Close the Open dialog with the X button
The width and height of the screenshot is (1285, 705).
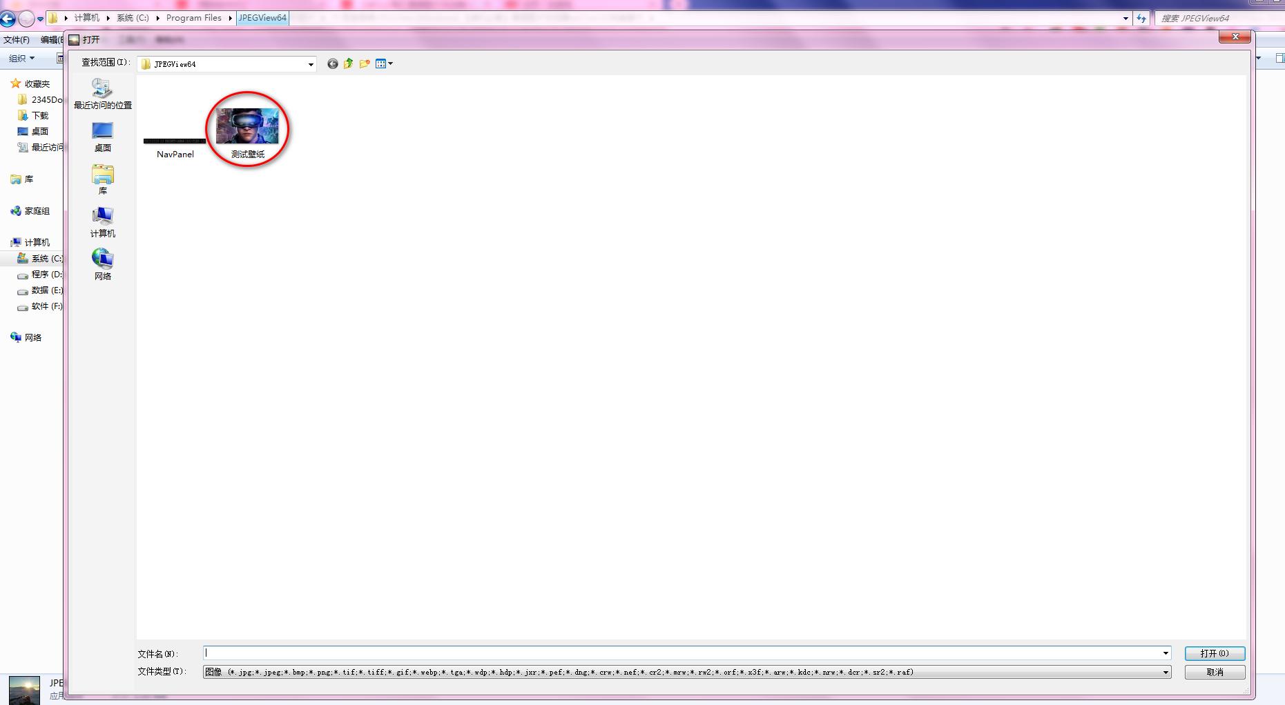coord(1235,37)
